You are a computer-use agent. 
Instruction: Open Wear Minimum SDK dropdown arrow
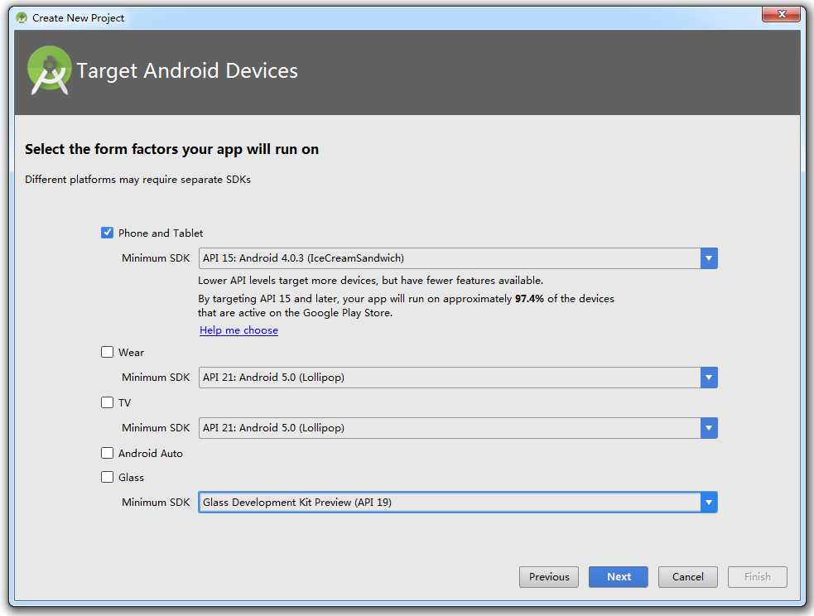tap(709, 378)
